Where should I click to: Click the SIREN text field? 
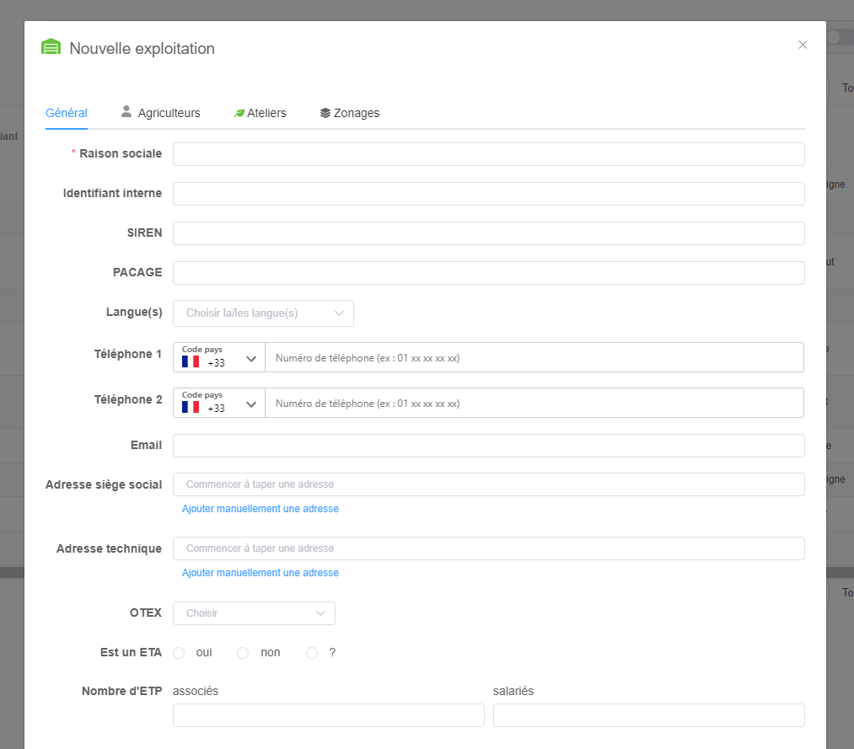coord(488,233)
